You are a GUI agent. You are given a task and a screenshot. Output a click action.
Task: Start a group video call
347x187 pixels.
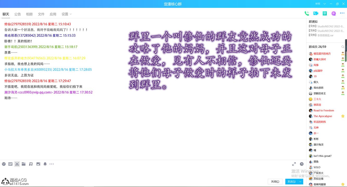(316, 14)
